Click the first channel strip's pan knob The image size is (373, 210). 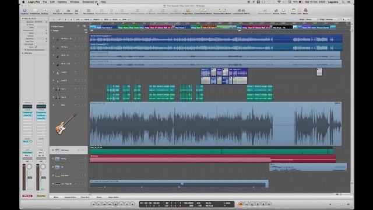29,167
